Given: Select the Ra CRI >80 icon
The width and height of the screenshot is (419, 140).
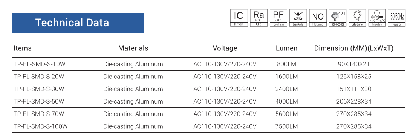Looking at the screenshot, I should [x=258, y=18].
